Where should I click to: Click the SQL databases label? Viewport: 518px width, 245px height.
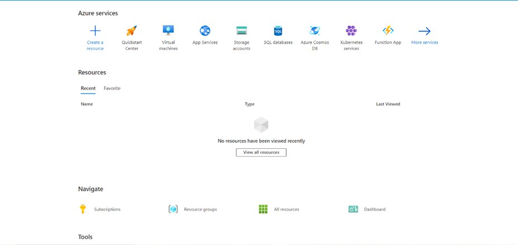pos(278,43)
